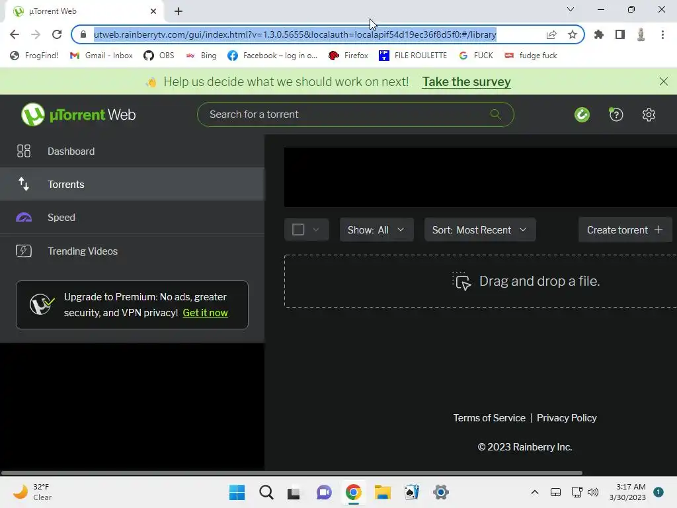Click the µTorrent Web logo

[78, 114]
